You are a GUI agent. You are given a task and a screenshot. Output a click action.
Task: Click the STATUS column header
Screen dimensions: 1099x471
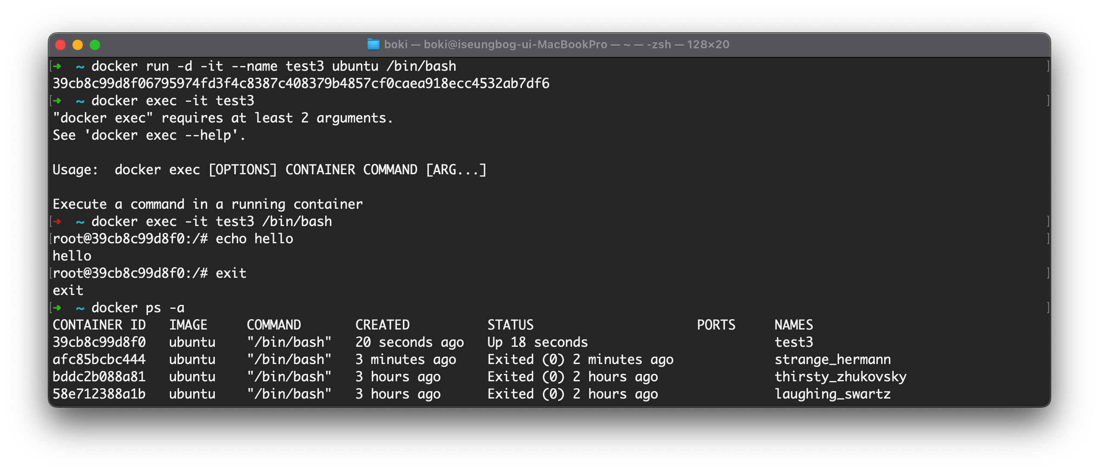click(510, 325)
